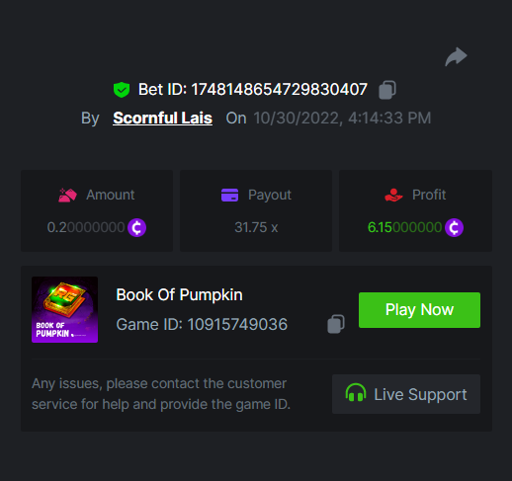Click the share arrow icon
Viewport: 512px width, 481px height.
[x=456, y=56]
